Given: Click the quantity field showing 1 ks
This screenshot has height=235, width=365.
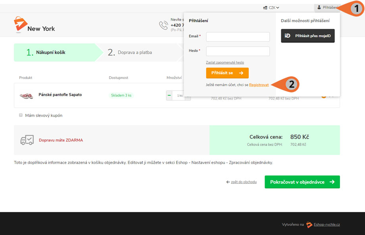Looking at the screenshot, I should [x=179, y=96].
